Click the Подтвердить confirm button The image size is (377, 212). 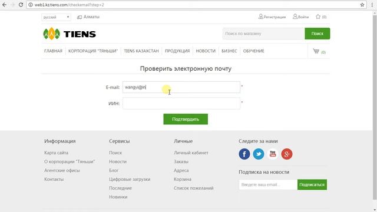(x=186, y=119)
